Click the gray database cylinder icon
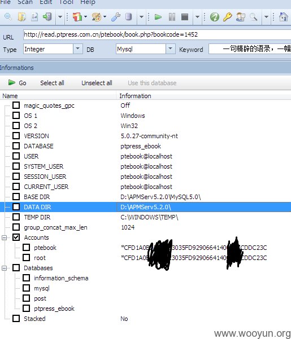Image resolution: width=291 pixels, height=339 pixels. pyautogui.click(x=129, y=17)
